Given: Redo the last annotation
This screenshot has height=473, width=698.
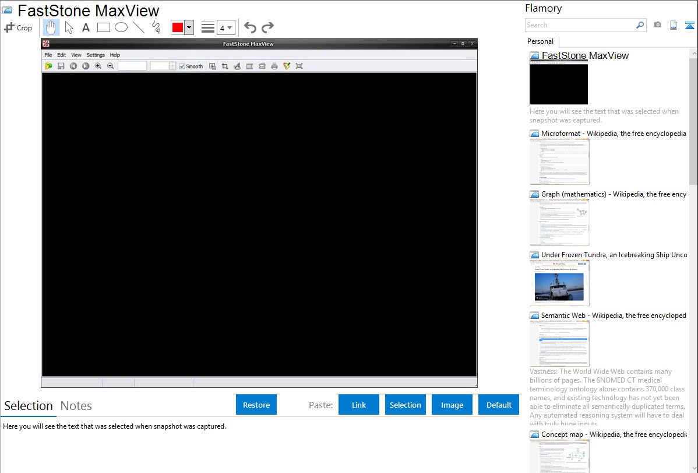Looking at the screenshot, I should [267, 27].
